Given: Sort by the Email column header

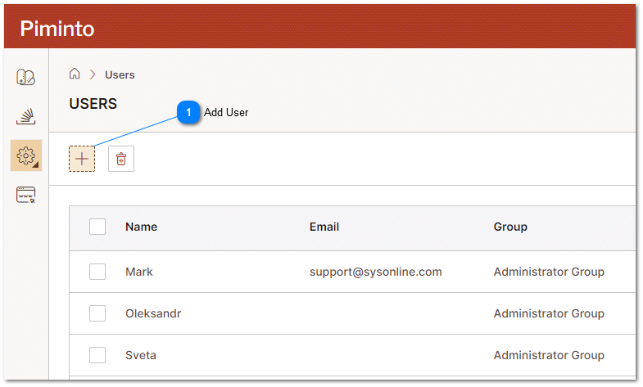Looking at the screenshot, I should click(324, 227).
